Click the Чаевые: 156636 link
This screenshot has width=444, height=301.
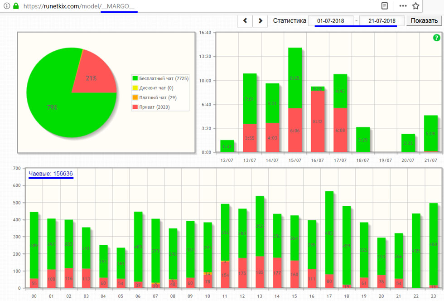click(51, 174)
